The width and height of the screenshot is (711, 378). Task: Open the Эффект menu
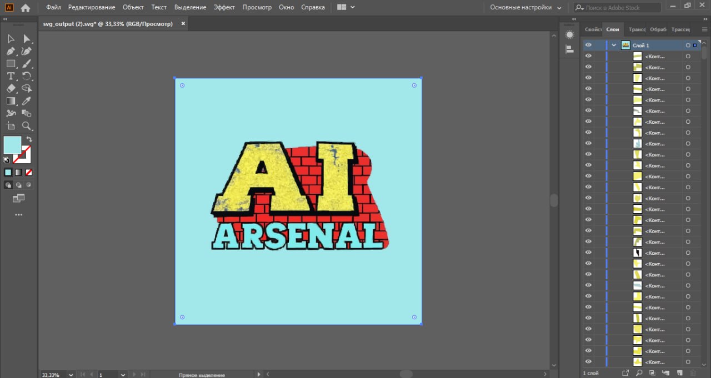click(x=224, y=7)
